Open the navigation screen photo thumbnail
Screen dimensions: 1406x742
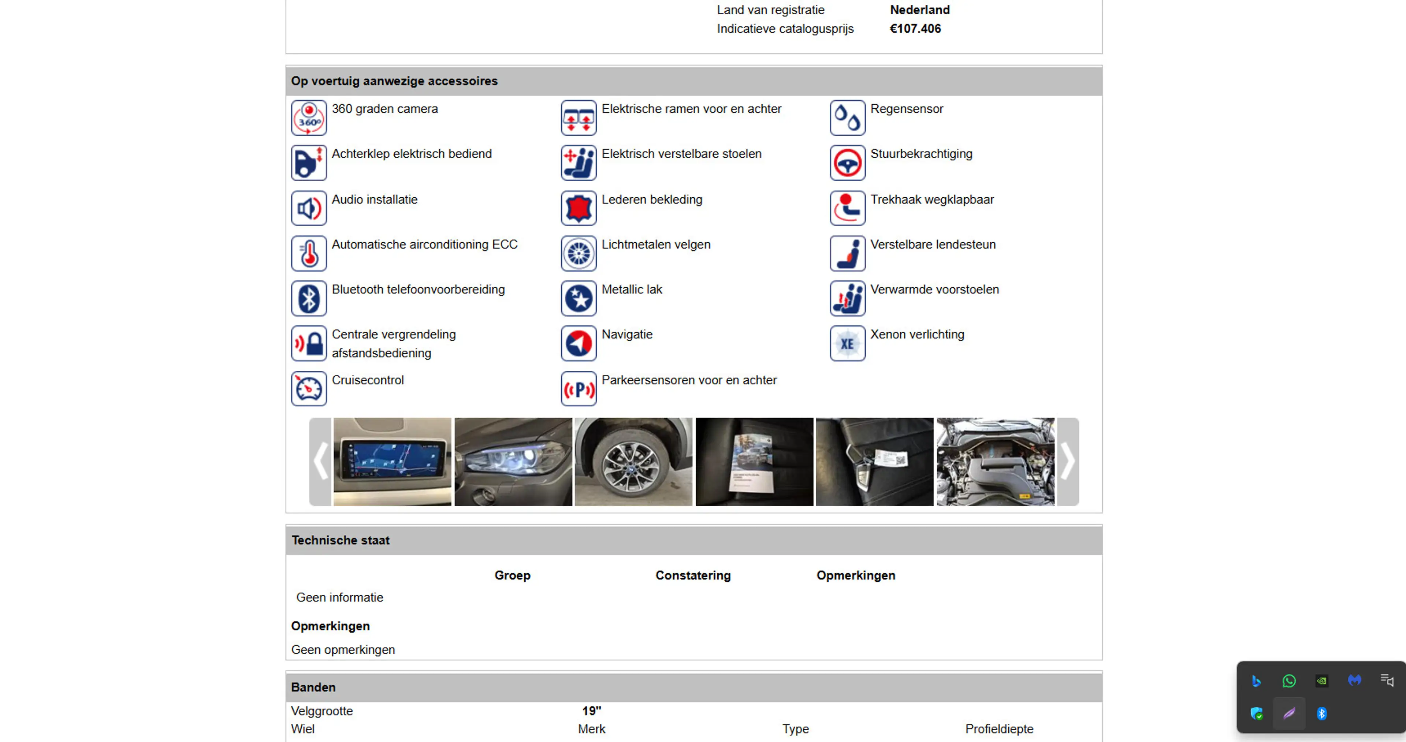[x=393, y=462]
